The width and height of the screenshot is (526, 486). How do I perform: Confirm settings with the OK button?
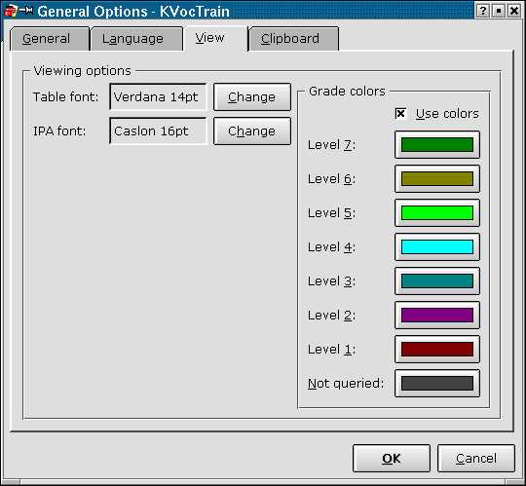[x=392, y=458]
